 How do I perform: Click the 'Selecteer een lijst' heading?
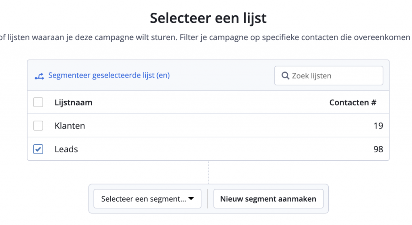click(x=208, y=18)
